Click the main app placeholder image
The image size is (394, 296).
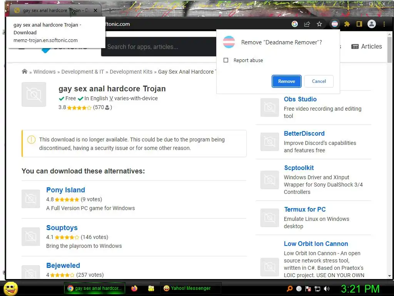tap(34, 94)
